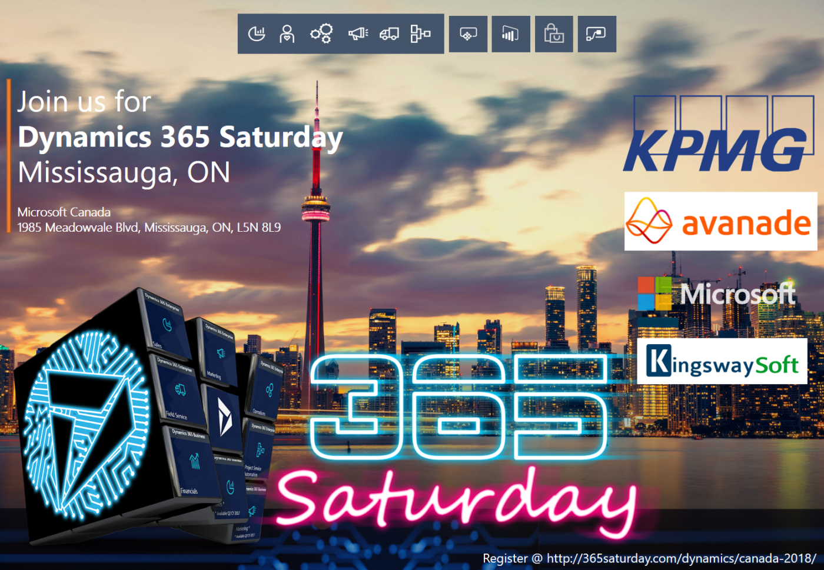Click the Microsoft Canada address line

pos(149,228)
